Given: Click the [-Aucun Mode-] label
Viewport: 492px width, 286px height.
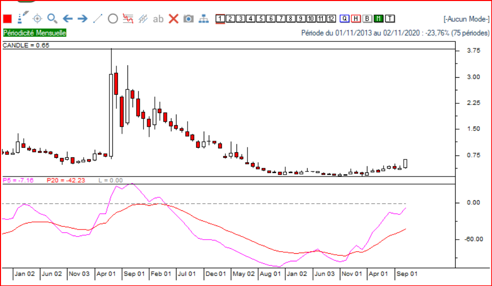Looking at the screenshot, I should tap(466, 19).
